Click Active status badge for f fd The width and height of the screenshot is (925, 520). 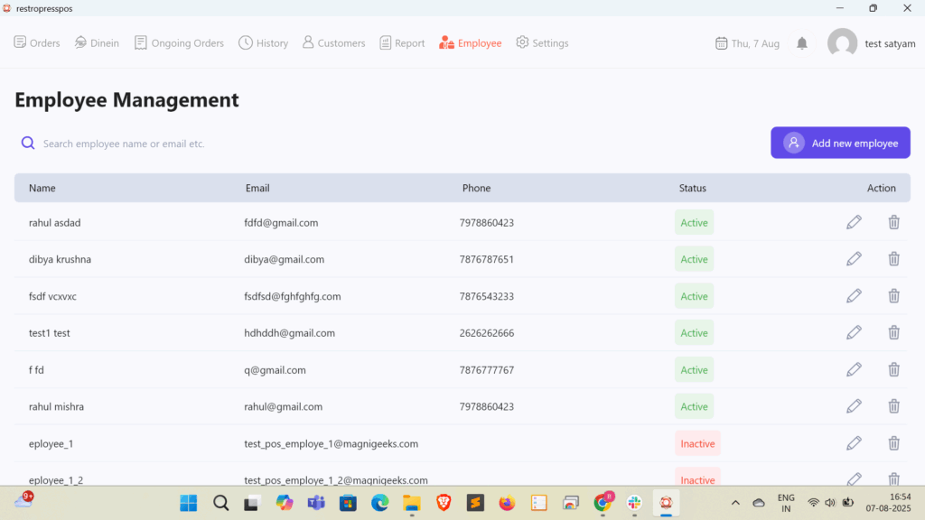[x=694, y=370]
